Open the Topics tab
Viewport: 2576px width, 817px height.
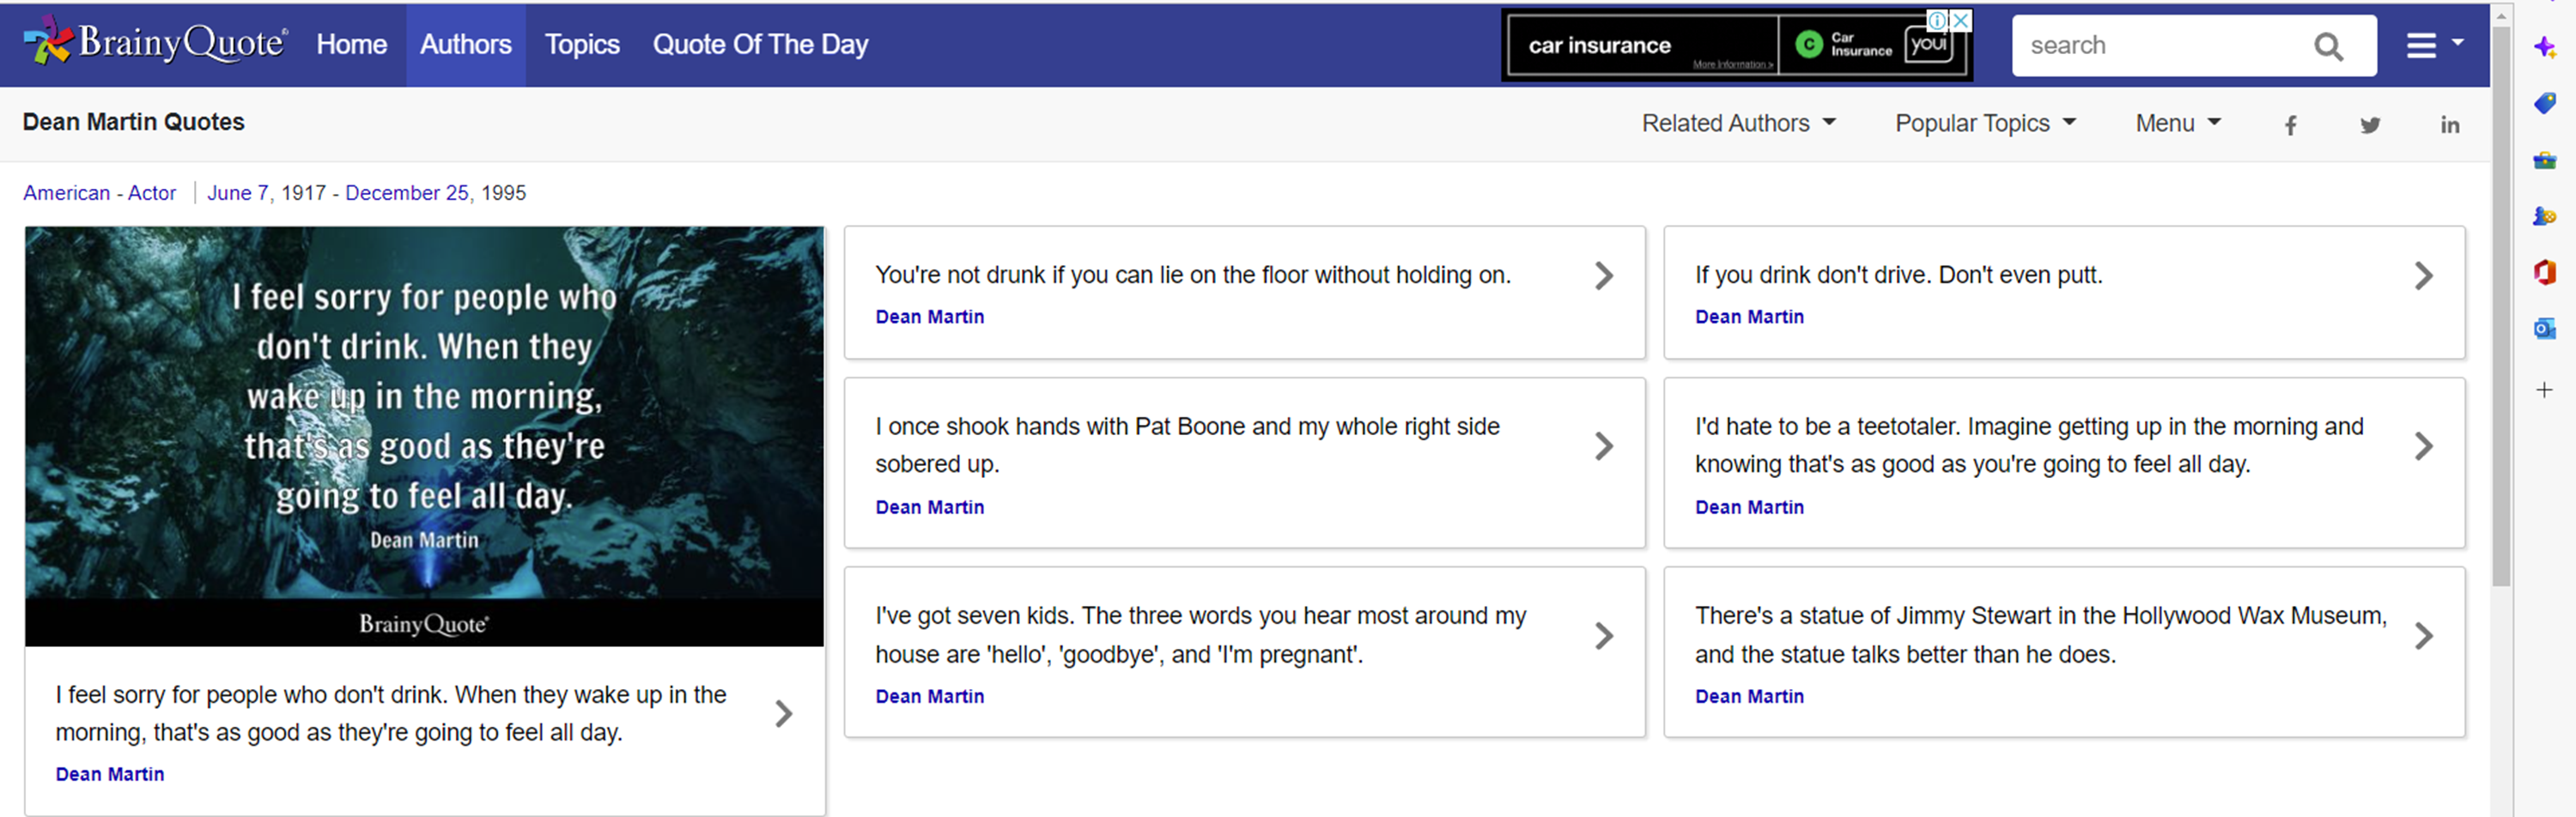(x=582, y=45)
